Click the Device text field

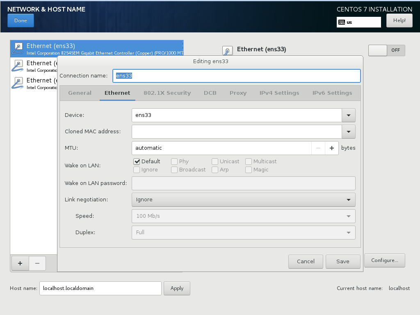click(237, 115)
